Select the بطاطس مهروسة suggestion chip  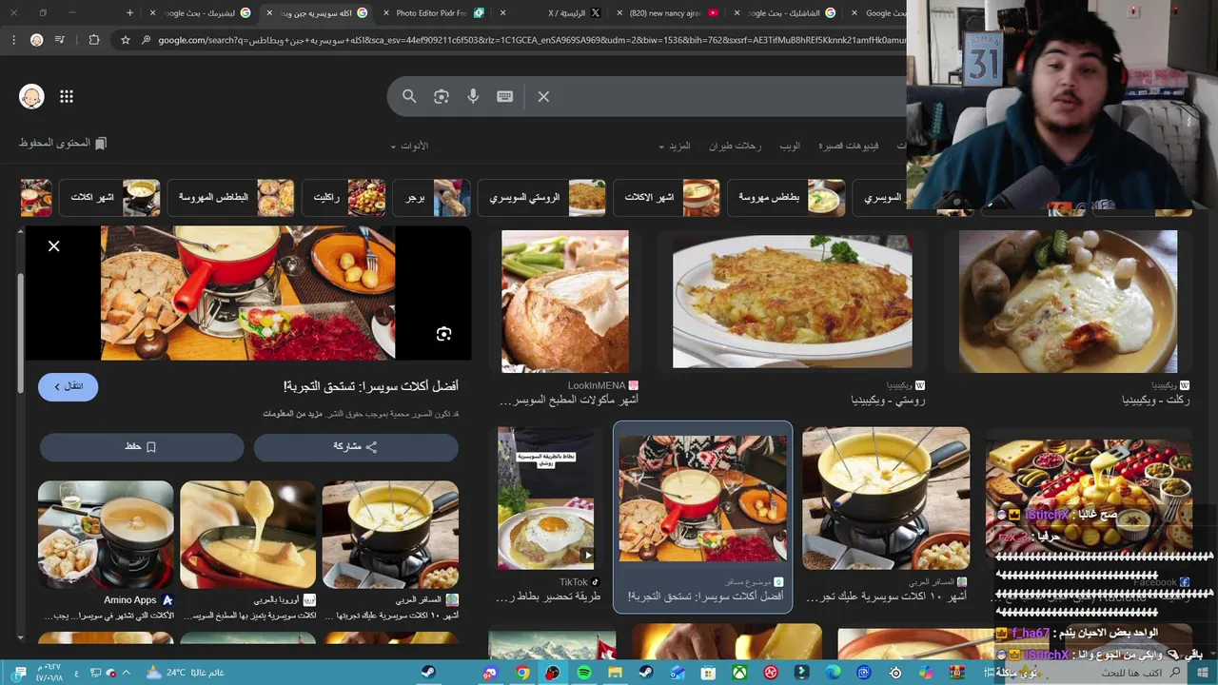click(x=787, y=198)
